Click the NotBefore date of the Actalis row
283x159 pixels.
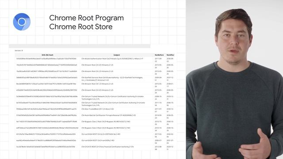158,60
